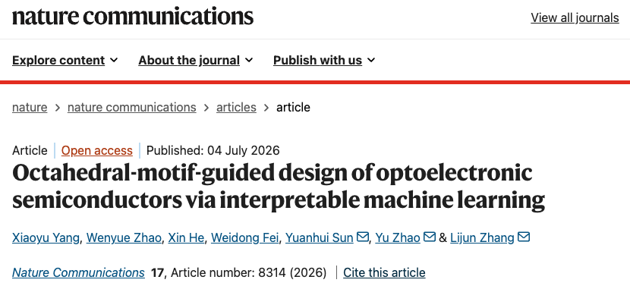Select Lijun Zhang author link
The width and height of the screenshot is (630, 286).
pos(482,237)
